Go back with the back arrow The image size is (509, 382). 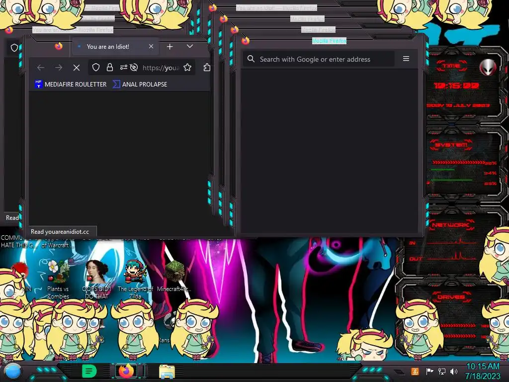41,68
